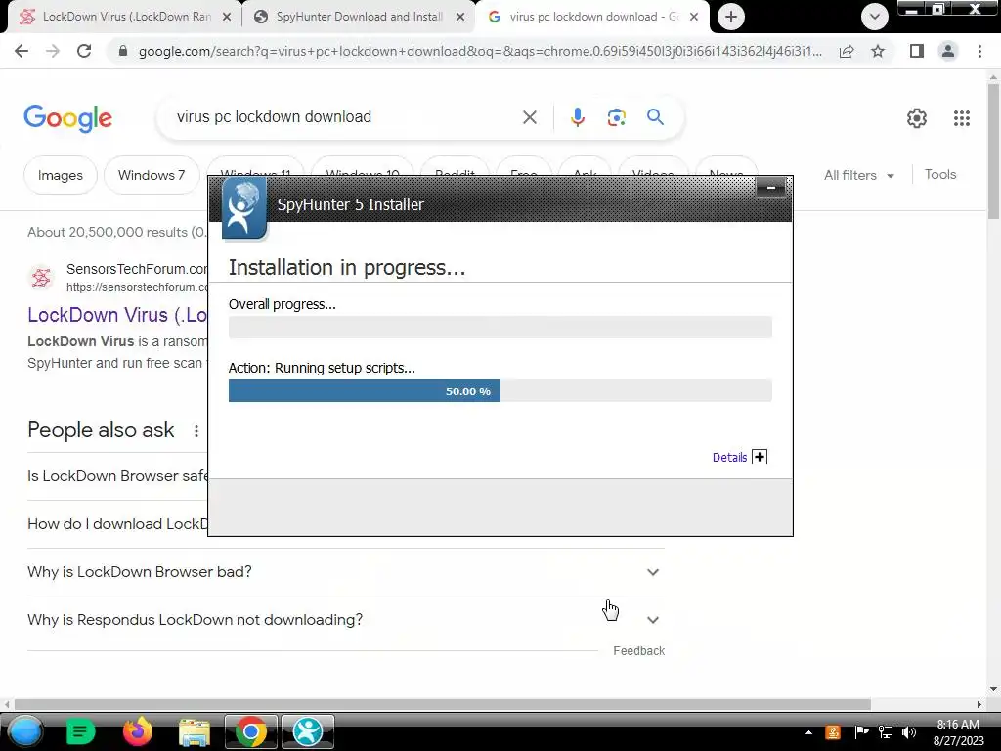Viewport: 1001px width, 751px height.
Task: Expand 'Why is LockDown Browser bad?'
Action: (x=345, y=571)
